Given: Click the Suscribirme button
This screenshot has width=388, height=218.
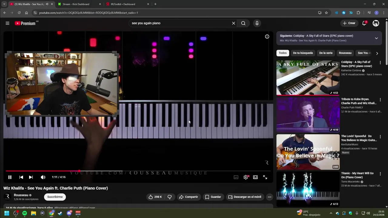Looking at the screenshot, I should coord(55,197).
